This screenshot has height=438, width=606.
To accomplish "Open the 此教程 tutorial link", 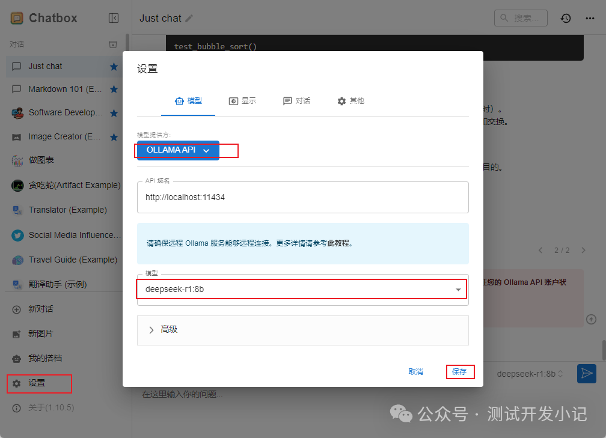I will [x=338, y=243].
